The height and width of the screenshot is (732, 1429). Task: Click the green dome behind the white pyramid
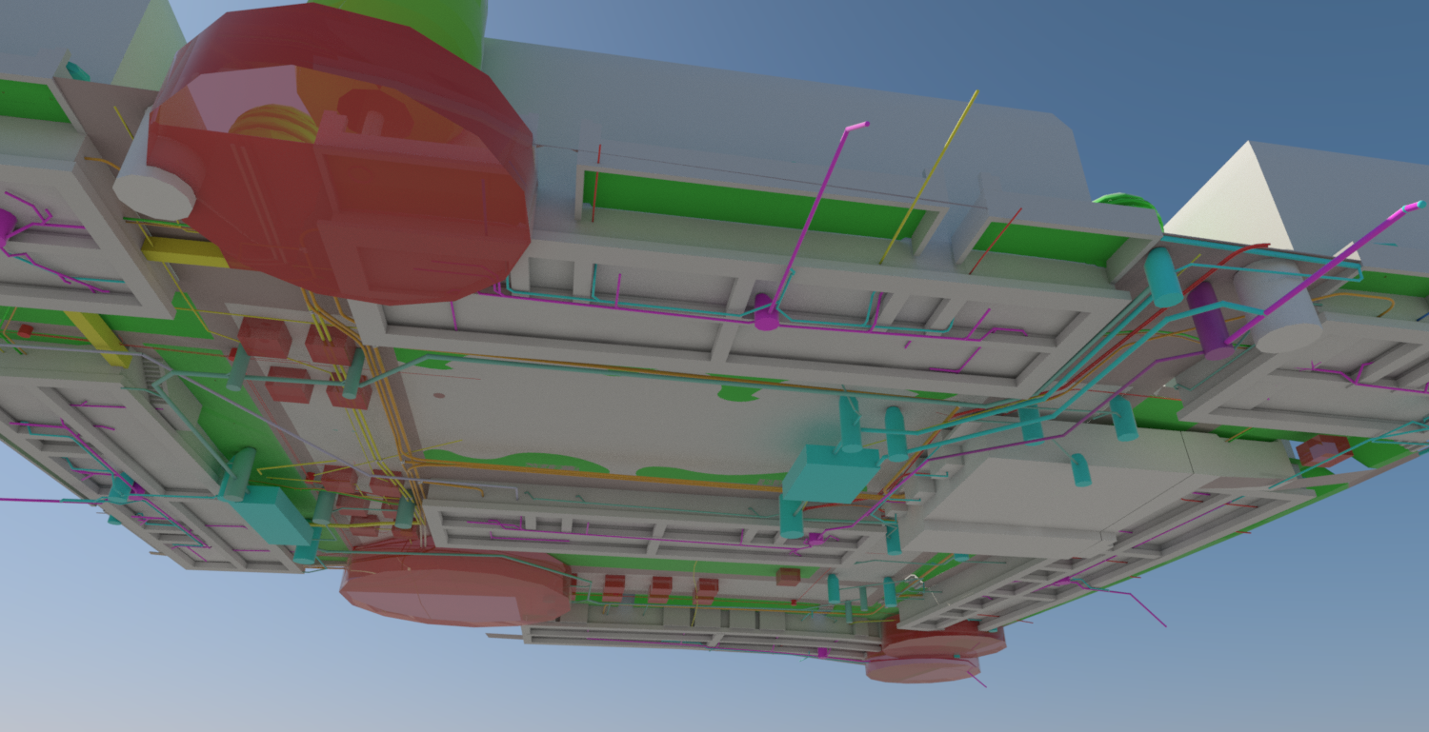[1124, 202]
